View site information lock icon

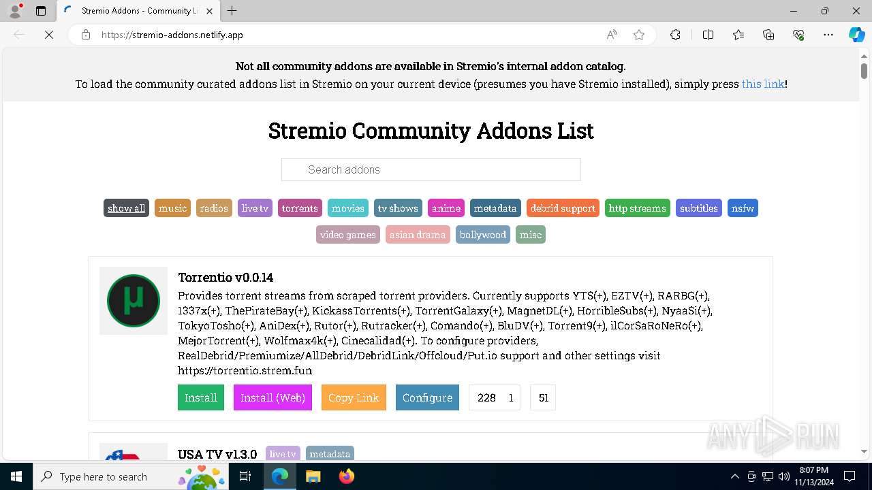[x=86, y=35]
